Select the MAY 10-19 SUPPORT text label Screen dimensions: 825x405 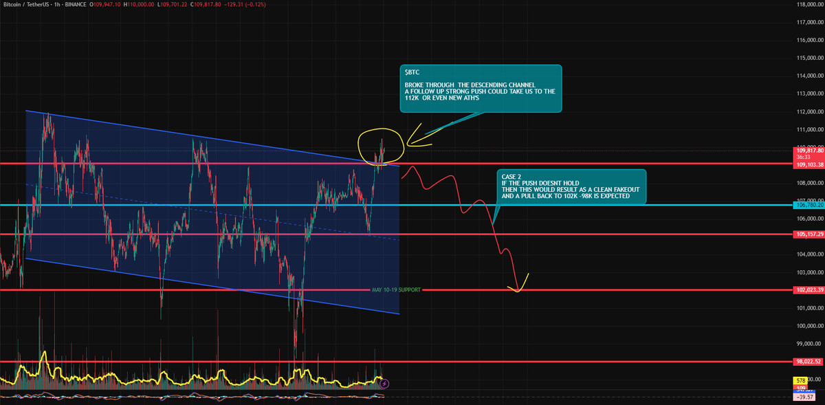pos(395,289)
